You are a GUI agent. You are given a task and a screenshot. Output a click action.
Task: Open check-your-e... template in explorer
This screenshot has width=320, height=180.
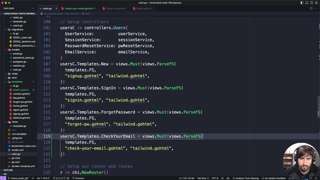(x=21, y=90)
